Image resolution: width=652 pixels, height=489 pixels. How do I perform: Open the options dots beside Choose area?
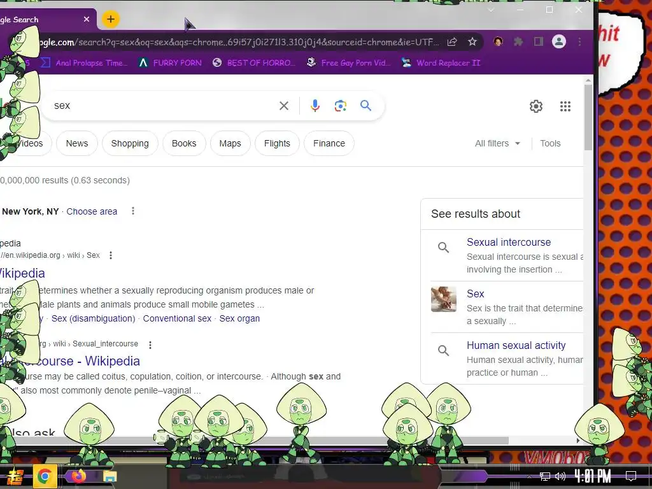(133, 211)
